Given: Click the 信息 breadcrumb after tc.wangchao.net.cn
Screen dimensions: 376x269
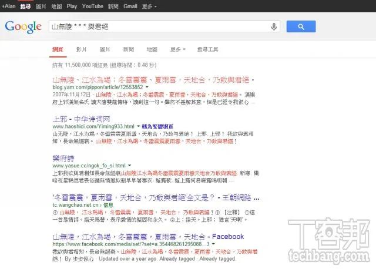Looking at the screenshot, I should [x=108, y=205].
